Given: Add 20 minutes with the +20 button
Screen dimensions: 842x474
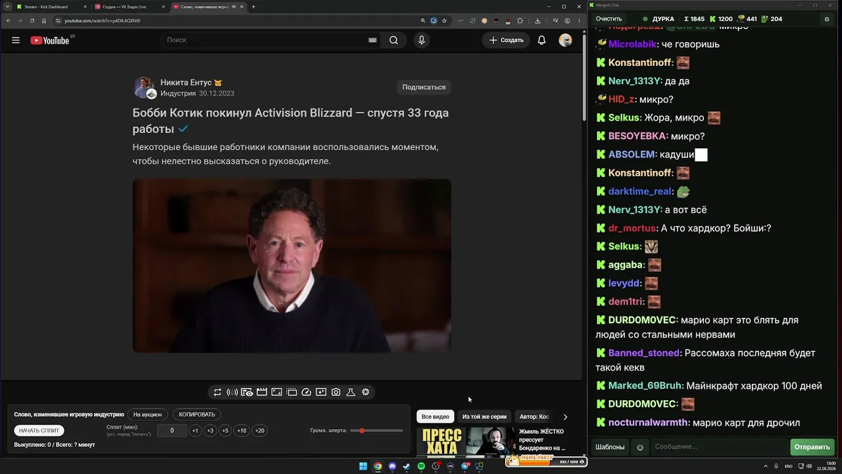Looking at the screenshot, I should [x=259, y=431].
